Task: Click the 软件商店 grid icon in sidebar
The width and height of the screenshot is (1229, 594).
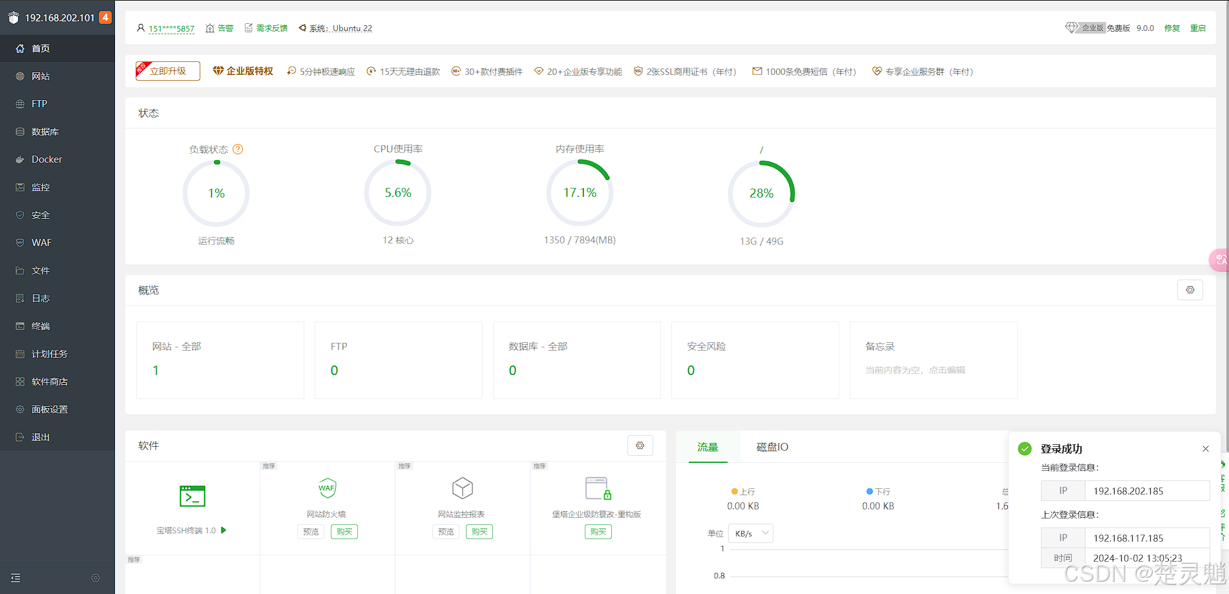Action: point(20,382)
